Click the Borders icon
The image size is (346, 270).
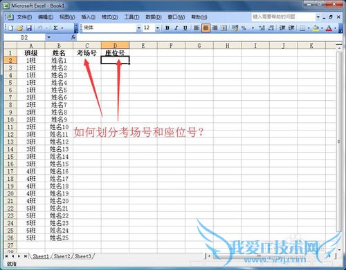302,28
